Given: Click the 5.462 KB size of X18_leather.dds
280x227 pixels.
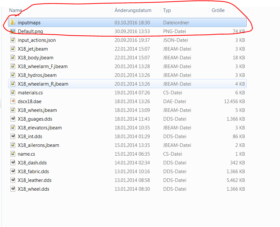Looking at the screenshot, I should pyautogui.click(x=236, y=180).
